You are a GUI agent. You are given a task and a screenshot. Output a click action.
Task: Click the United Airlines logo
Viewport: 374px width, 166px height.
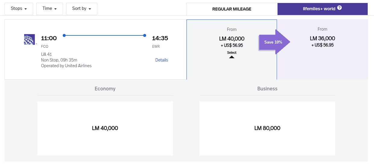click(30, 39)
